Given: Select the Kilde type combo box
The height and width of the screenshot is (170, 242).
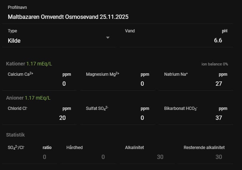Looking at the screenshot, I should pyautogui.click(x=57, y=41).
